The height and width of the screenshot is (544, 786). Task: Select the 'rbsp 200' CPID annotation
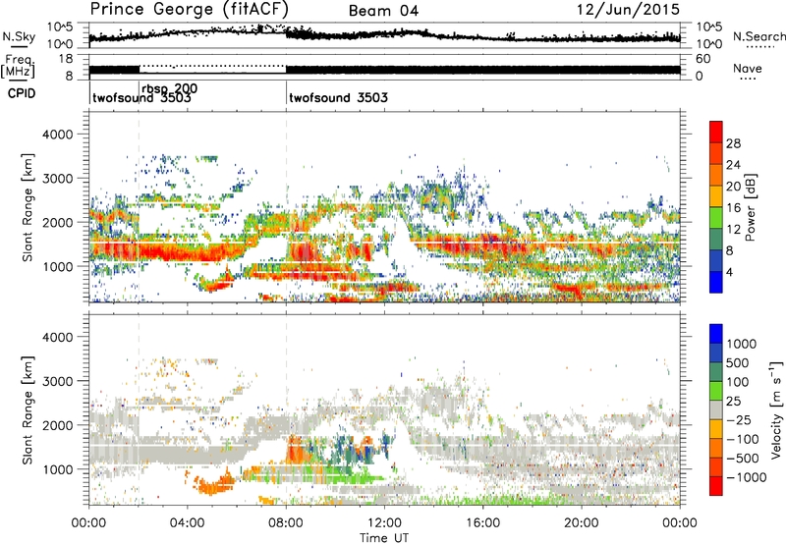click(169, 88)
